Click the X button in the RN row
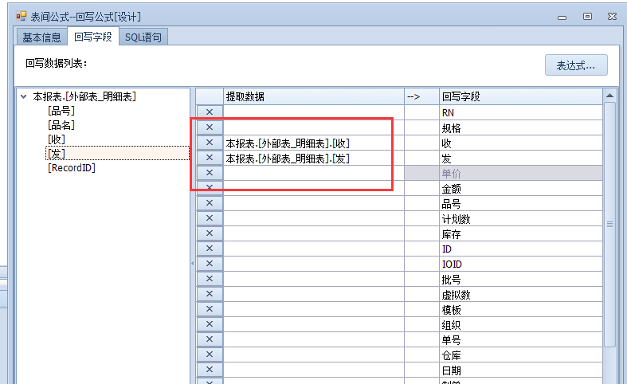The width and height of the screenshot is (627, 384). 210,112
